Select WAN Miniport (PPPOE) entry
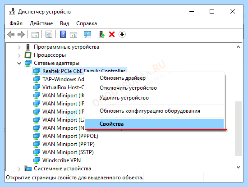This screenshot has width=248, height=187. click(70, 136)
